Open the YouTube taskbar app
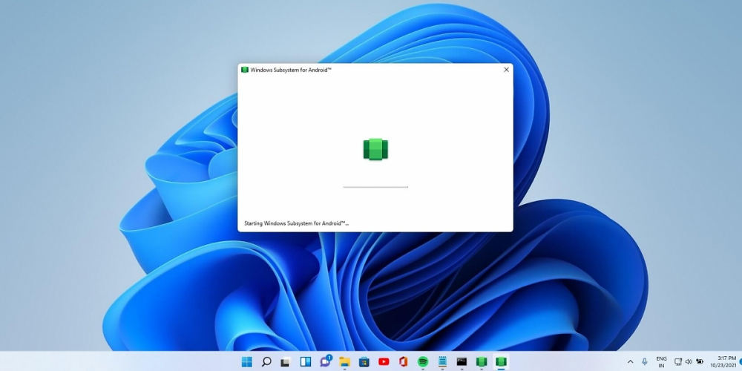742x371 pixels. point(384,362)
